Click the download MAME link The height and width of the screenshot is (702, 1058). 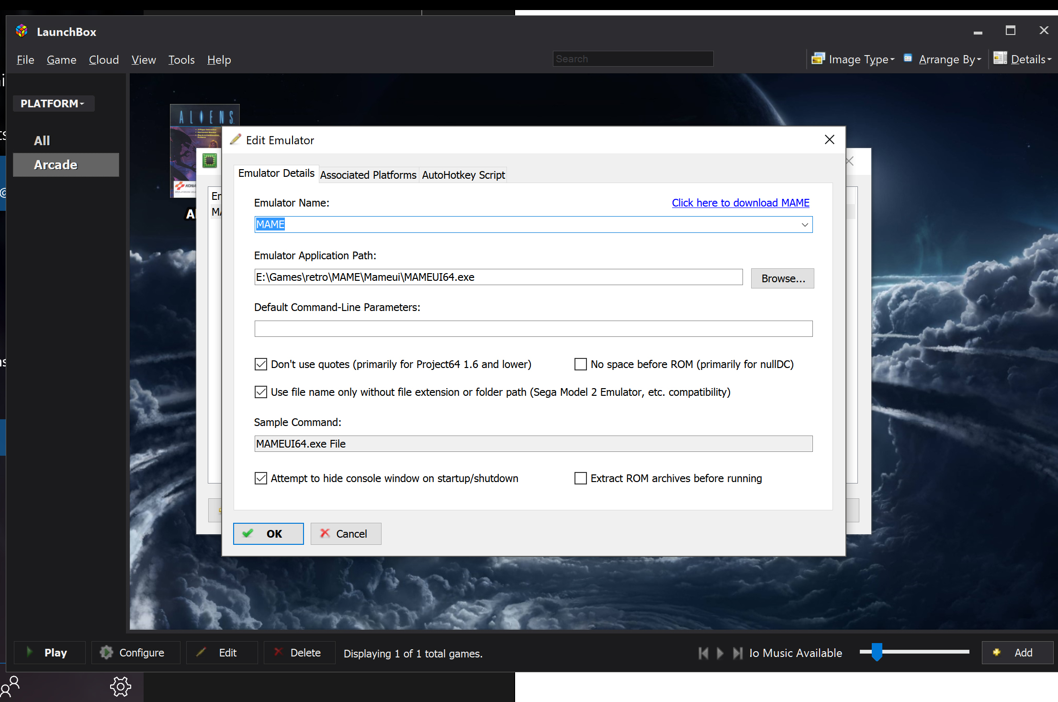pyautogui.click(x=741, y=203)
